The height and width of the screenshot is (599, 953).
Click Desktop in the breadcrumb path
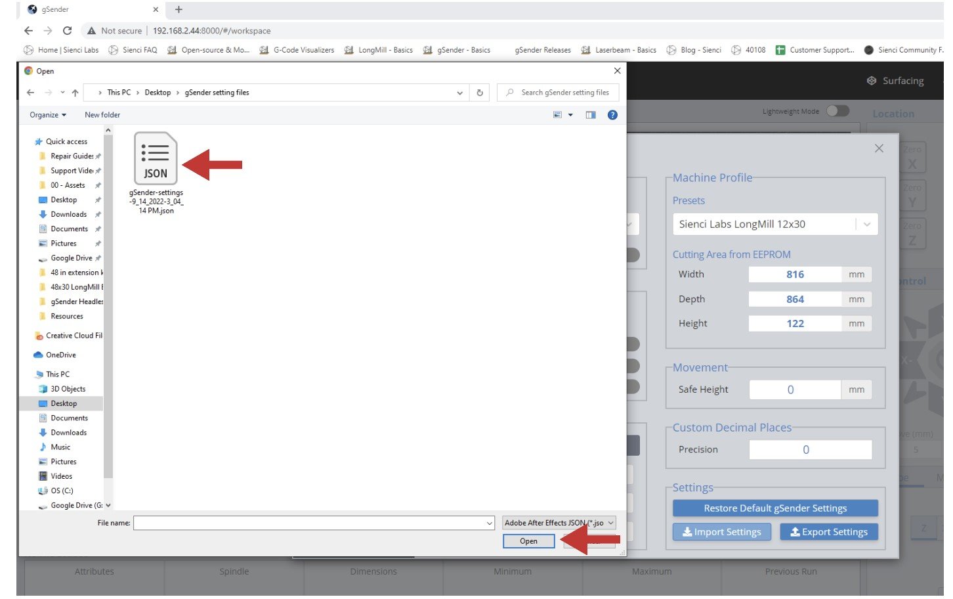pos(158,93)
